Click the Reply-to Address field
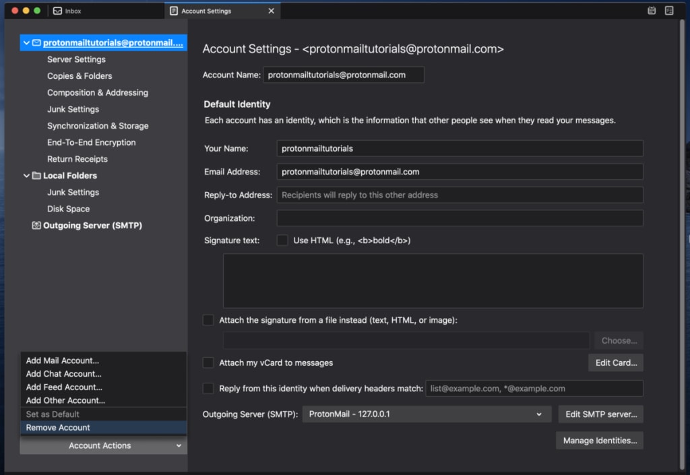 click(460, 195)
